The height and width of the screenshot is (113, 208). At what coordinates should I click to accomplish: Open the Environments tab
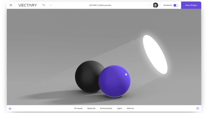tap(106, 108)
